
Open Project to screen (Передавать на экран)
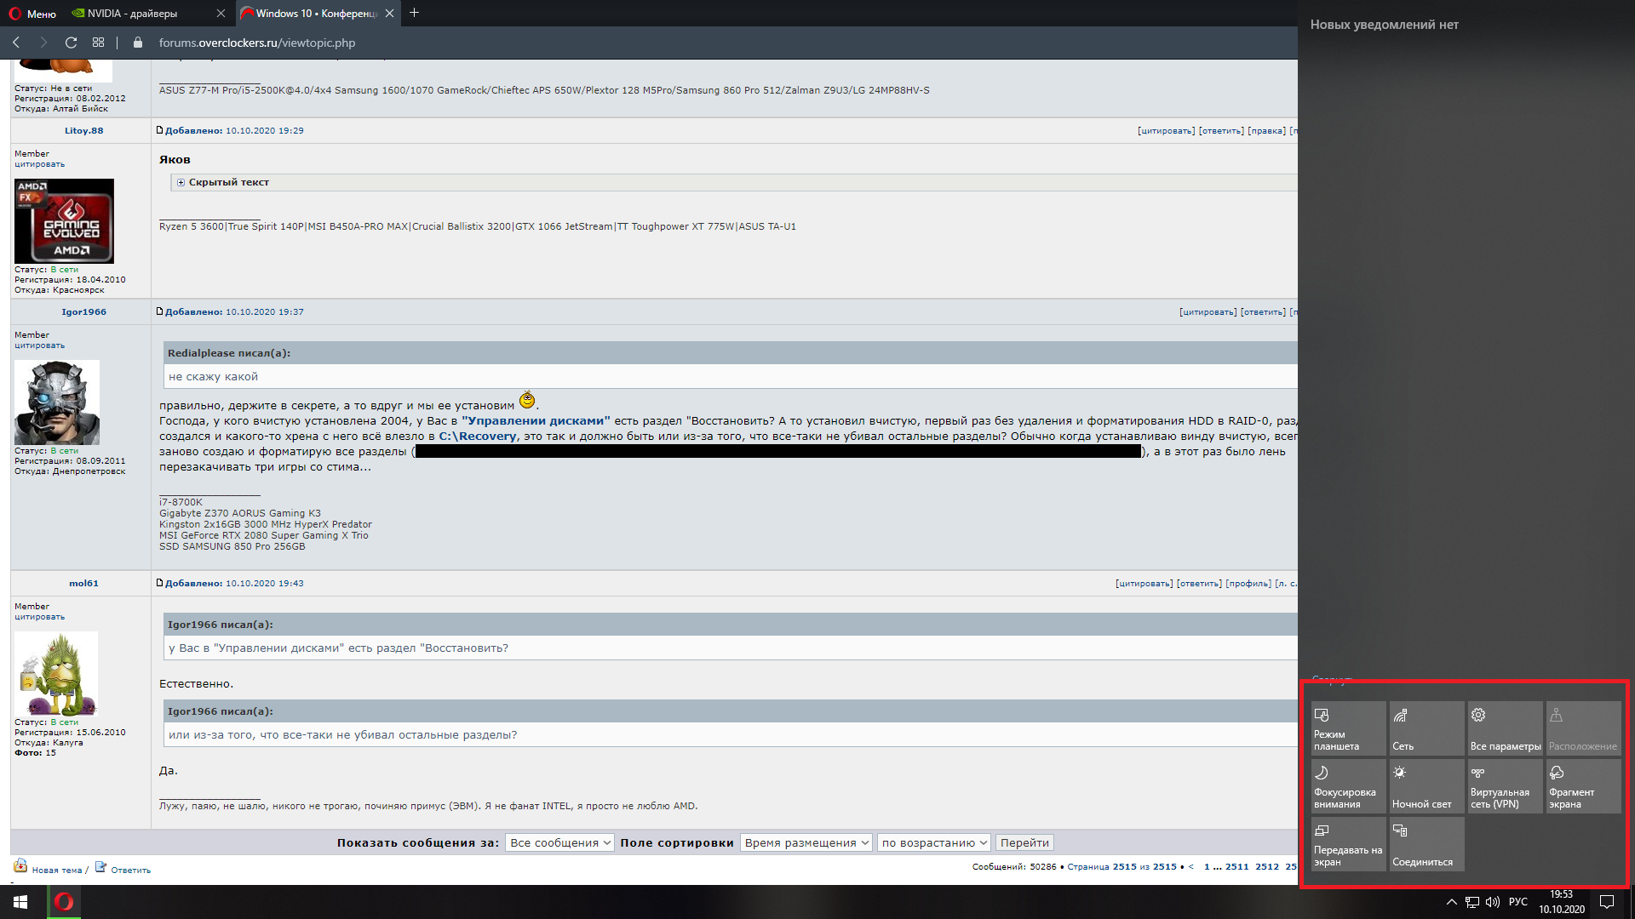(1348, 843)
